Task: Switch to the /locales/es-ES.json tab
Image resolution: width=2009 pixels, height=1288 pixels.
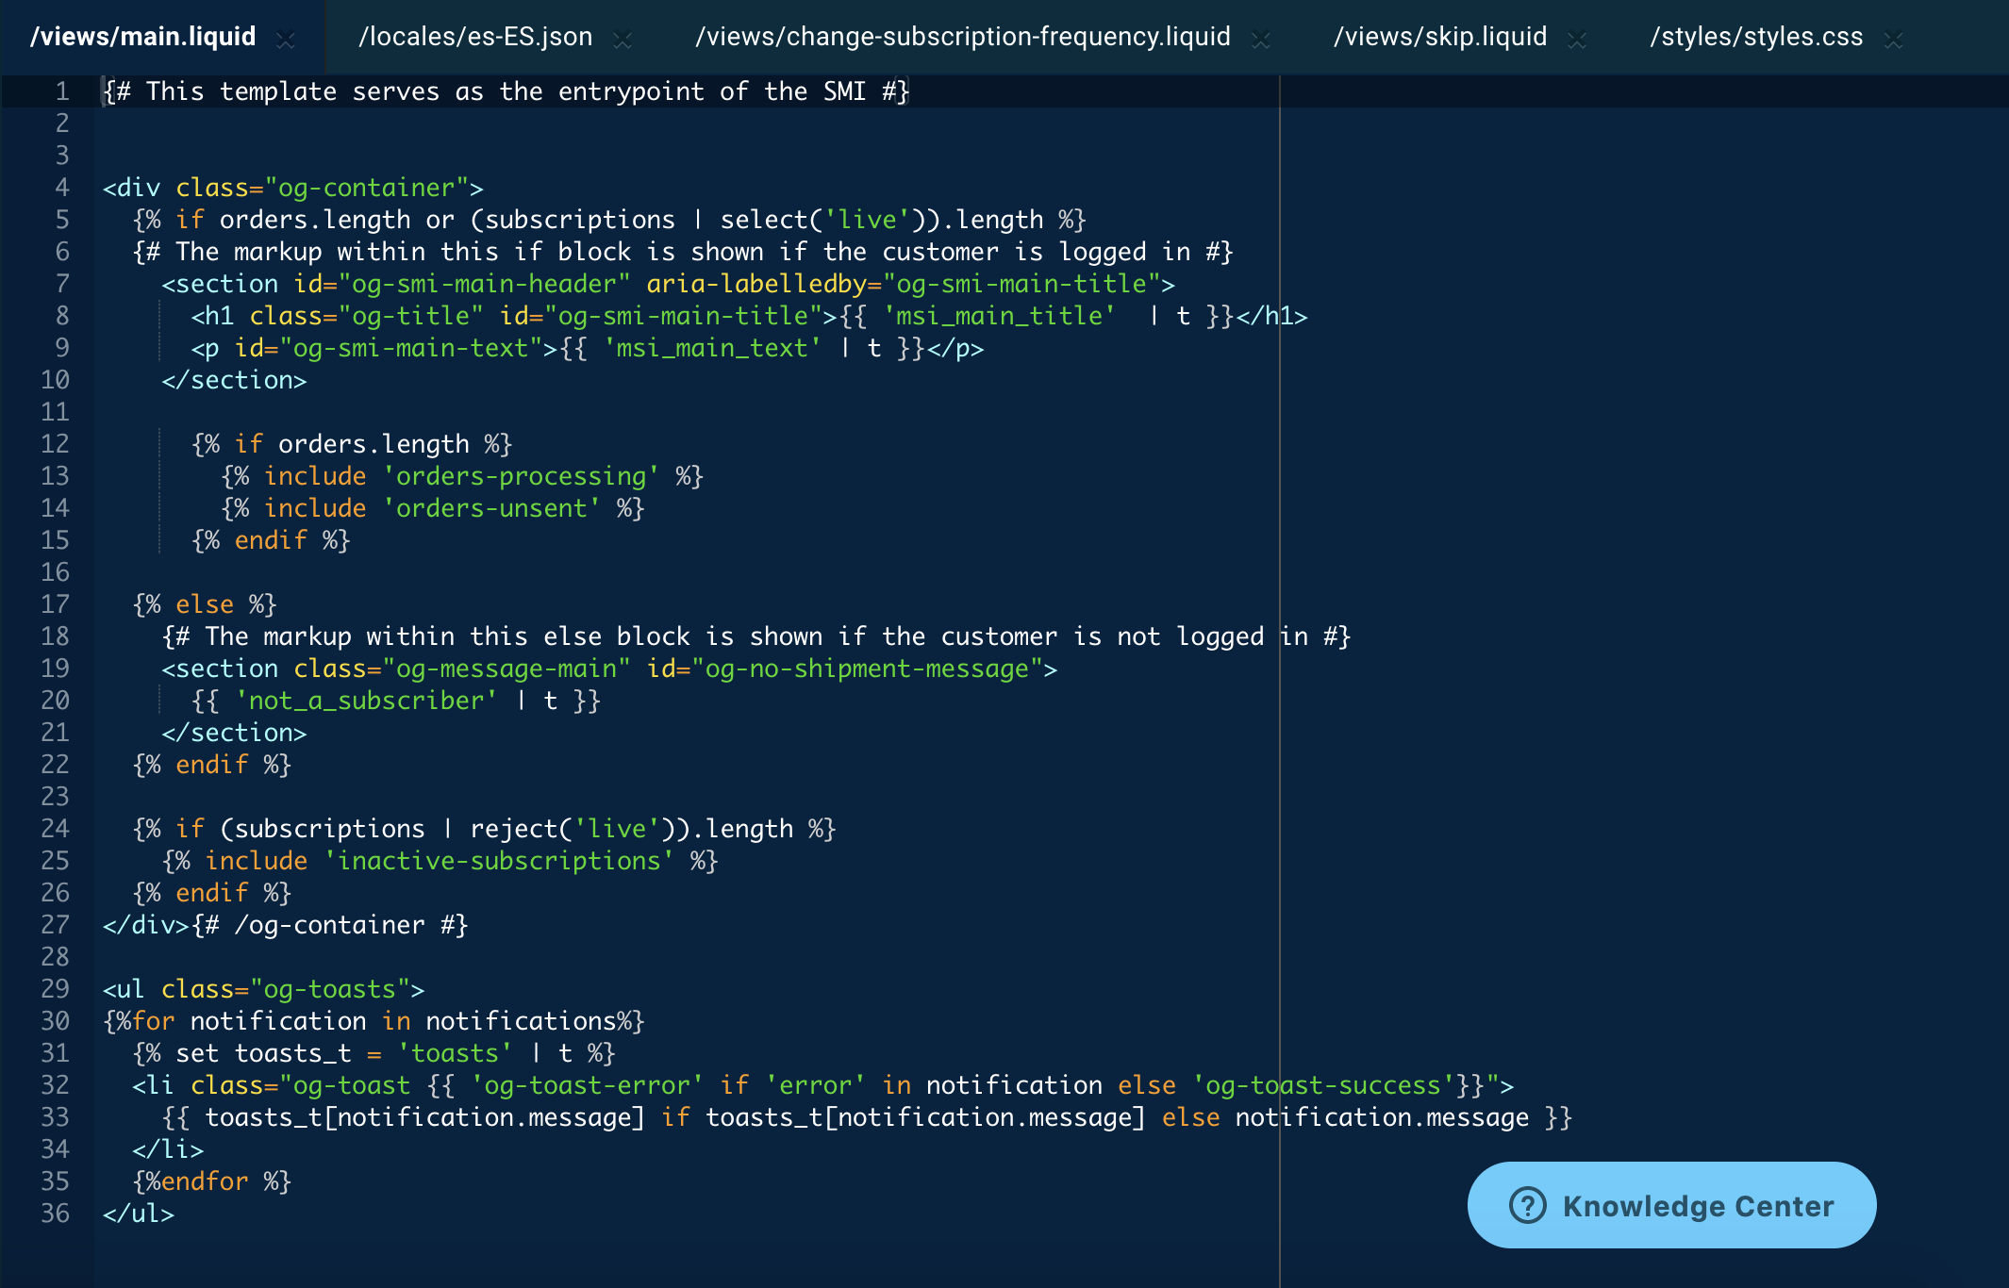Action: [475, 37]
